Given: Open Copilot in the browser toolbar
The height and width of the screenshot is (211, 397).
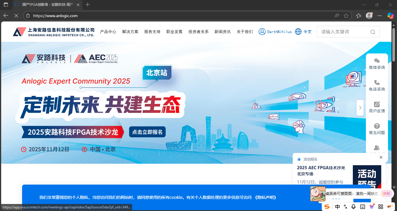Looking at the screenshot, I should [390, 16].
